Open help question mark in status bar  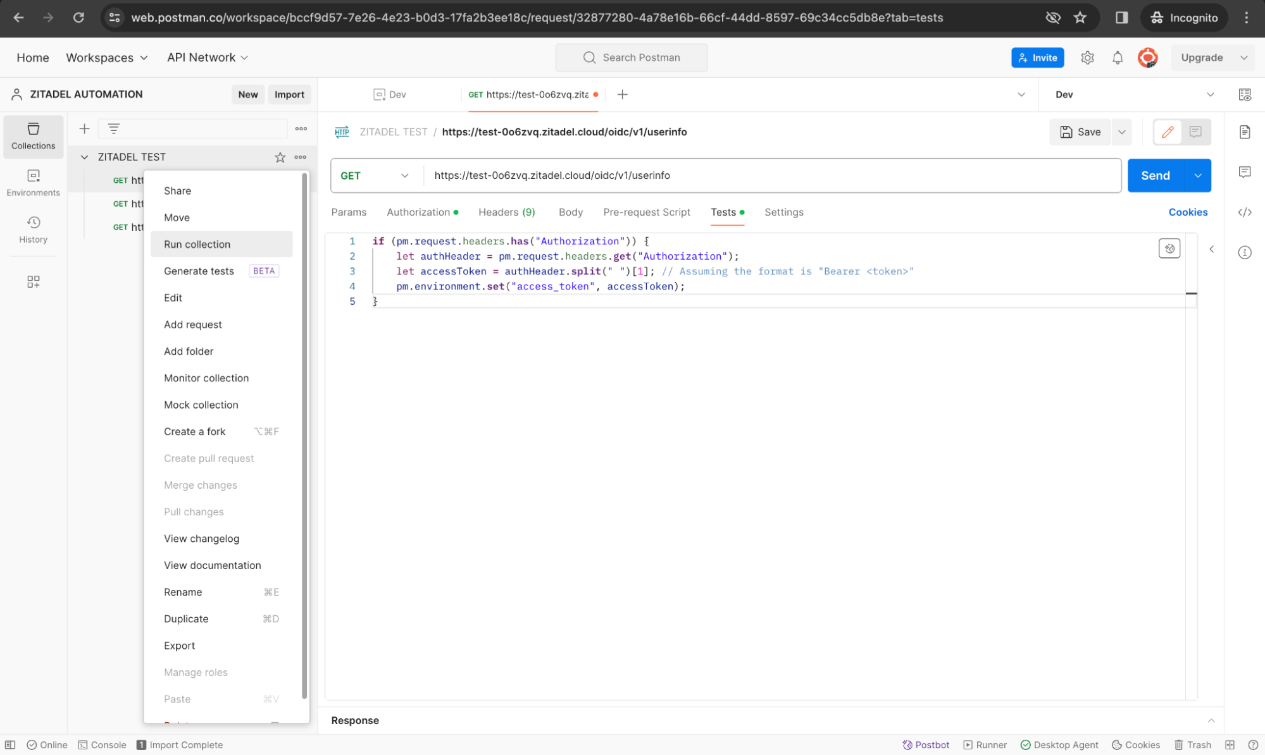coord(1252,745)
